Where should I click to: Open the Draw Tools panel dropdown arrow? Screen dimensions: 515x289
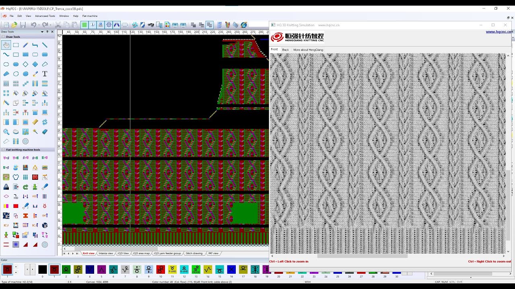coord(42,32)
